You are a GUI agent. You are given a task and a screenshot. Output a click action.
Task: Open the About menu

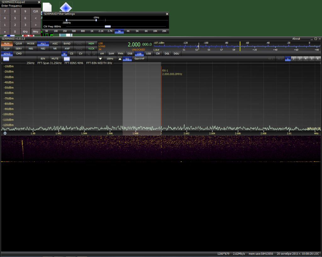point(296,39)
